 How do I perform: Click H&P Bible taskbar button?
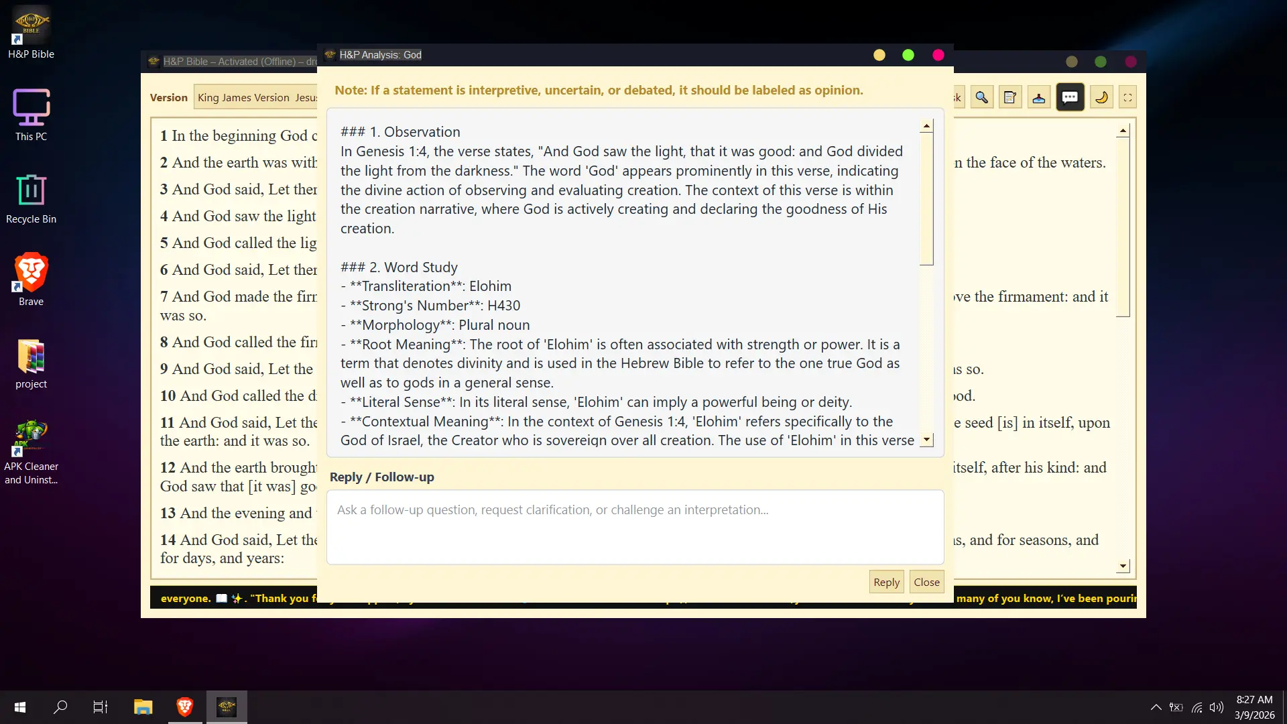(227, 707)
